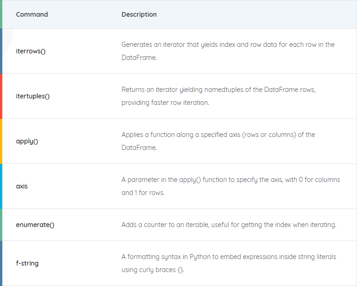Select the iterrows() command name
Screen dimensions: 357x286
[31, 51]
